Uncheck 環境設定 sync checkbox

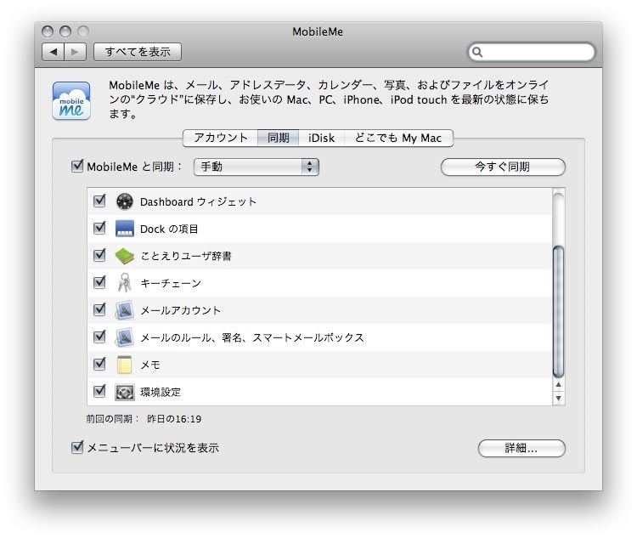pos(99,391)
